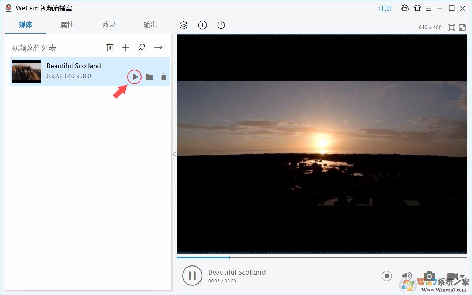Switch to the 效果 tab

click(x=109, y=24)
